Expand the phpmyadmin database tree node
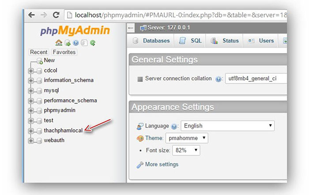This screenshot has height=195, width=309. pyautogui.click(x=31, y=111)
